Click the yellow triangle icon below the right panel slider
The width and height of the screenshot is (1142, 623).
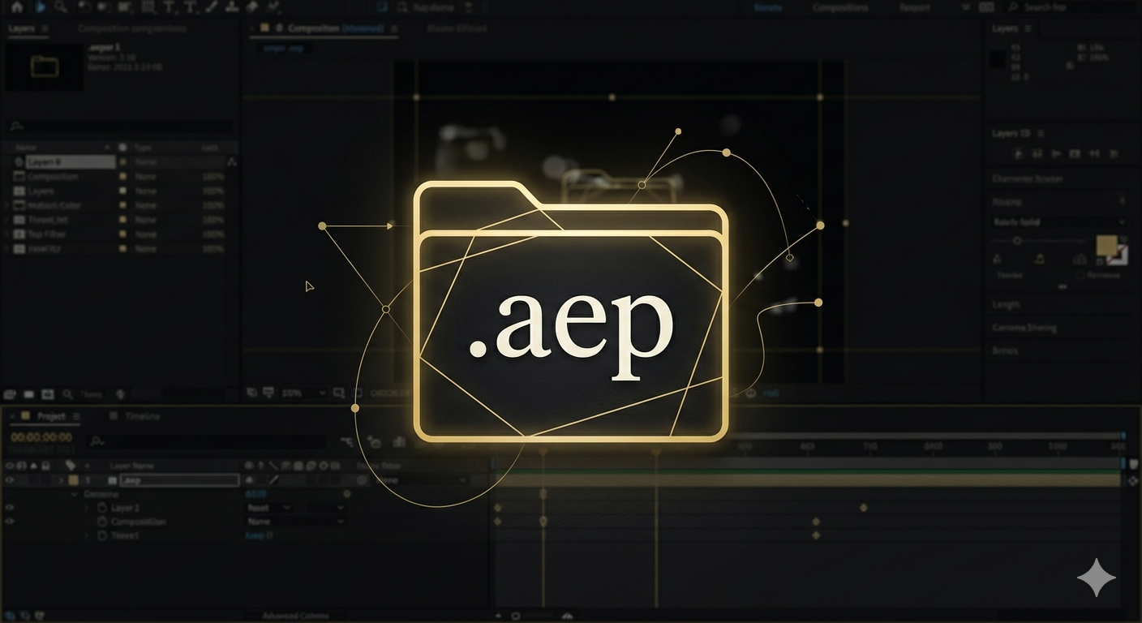[1040, 259]
